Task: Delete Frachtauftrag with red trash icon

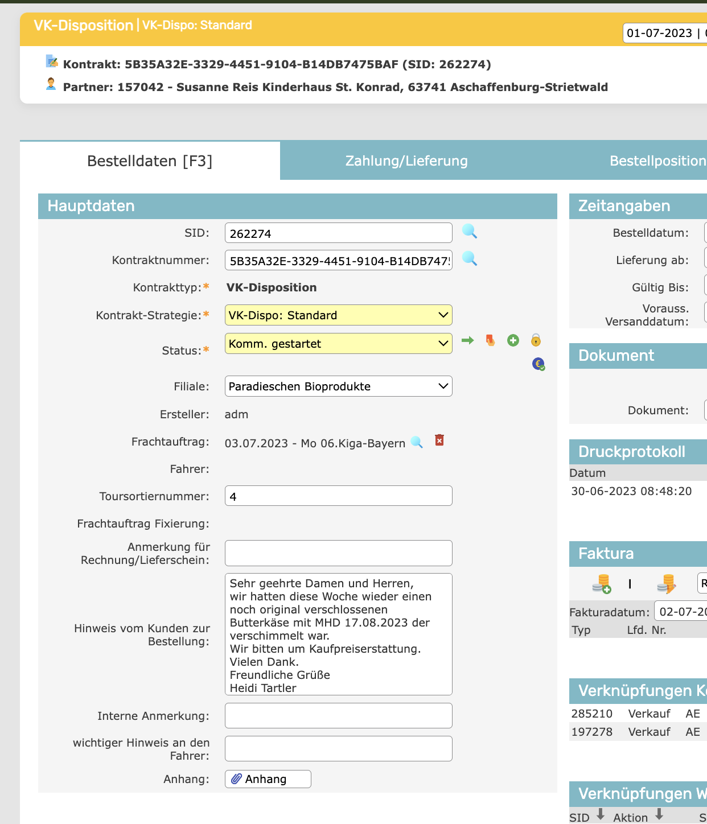Action: pyautogui.click(x=439, y=440)
